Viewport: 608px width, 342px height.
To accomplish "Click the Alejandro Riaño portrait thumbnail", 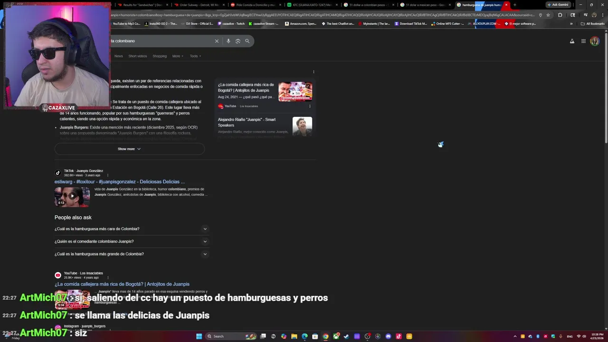I will coord(302,127).
